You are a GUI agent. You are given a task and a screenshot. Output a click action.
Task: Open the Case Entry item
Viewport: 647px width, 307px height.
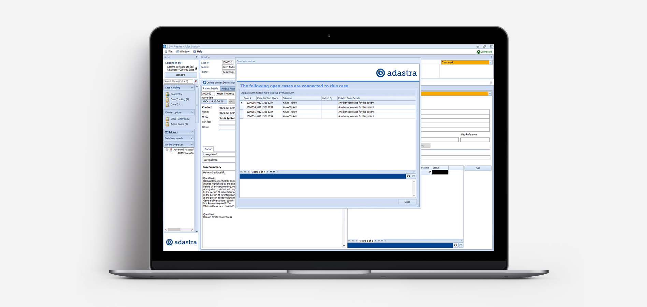(176, 94)
